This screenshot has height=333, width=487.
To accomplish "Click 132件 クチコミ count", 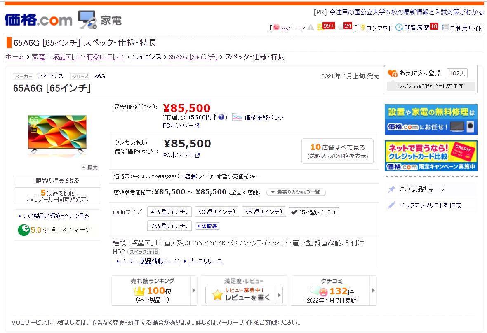I will click(342, 291).
